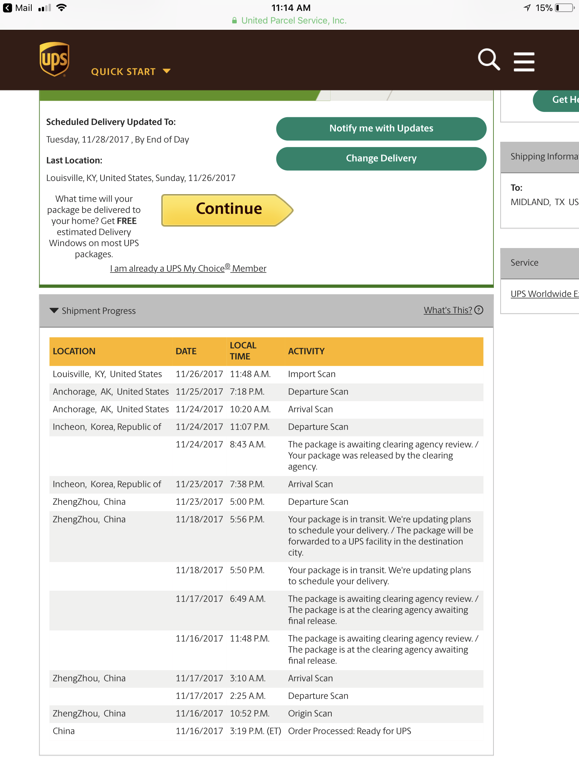The width and height of the screenshot is (579, 772).
Task: Click the yellow Continue button
Action: 227,210
